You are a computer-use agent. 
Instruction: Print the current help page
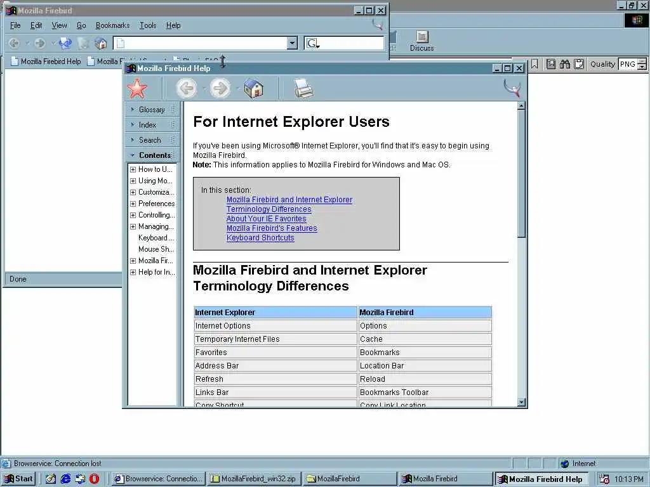click(x=304, y=88)
